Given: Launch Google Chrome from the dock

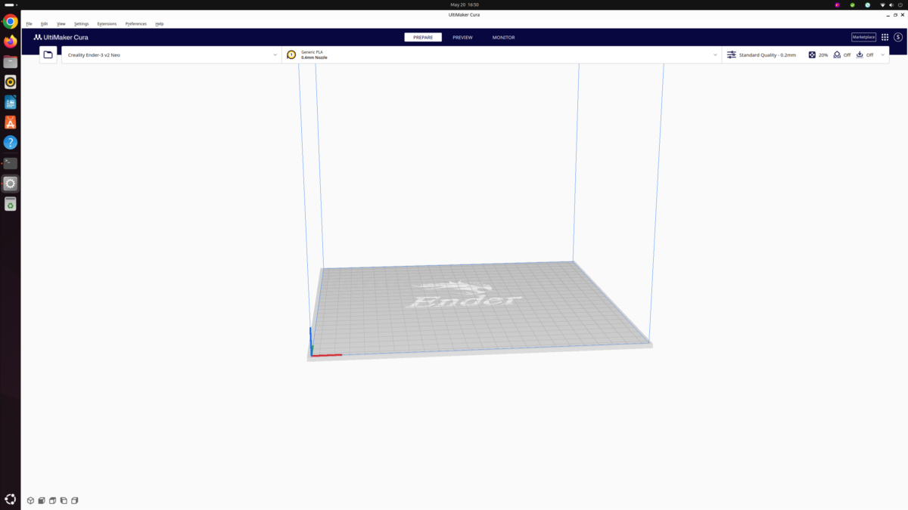Looking at the screenshot, I should click(11, 22).
